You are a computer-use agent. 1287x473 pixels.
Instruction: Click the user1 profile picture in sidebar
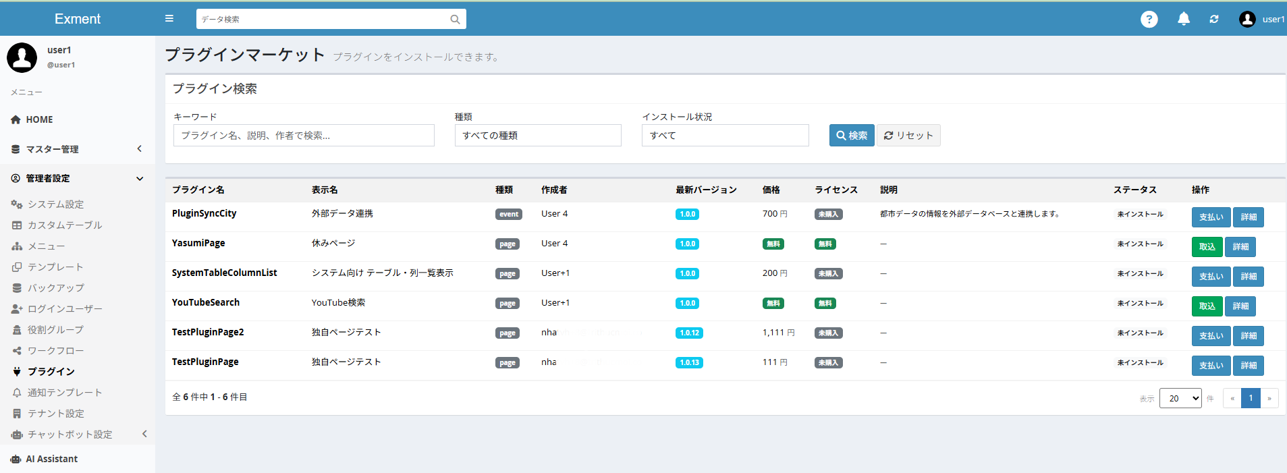[22, 57]
